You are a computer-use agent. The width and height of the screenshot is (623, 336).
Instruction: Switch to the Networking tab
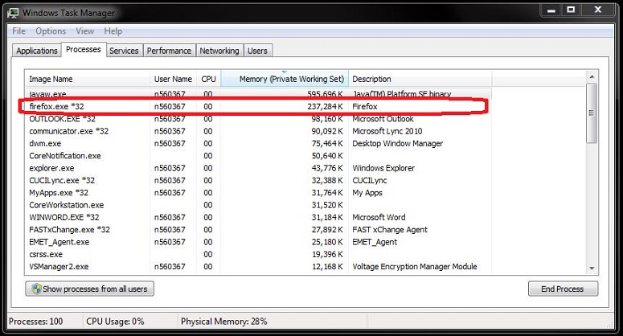219,51
